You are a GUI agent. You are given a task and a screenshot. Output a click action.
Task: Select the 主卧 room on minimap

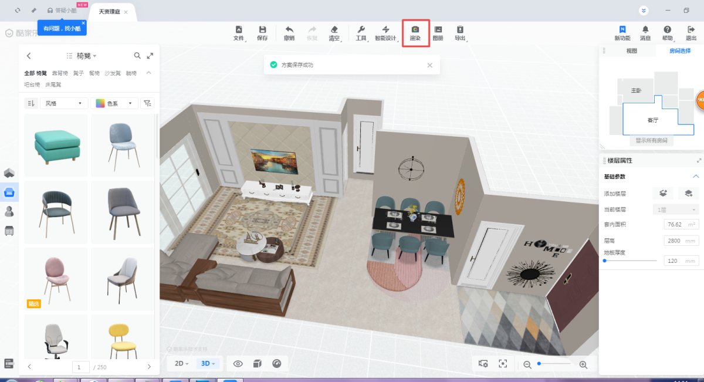636,91
